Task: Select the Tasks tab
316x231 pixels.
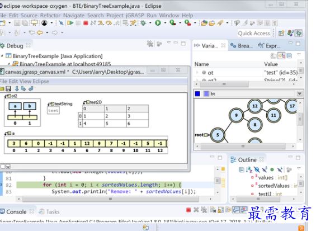Action: point(49,211)
